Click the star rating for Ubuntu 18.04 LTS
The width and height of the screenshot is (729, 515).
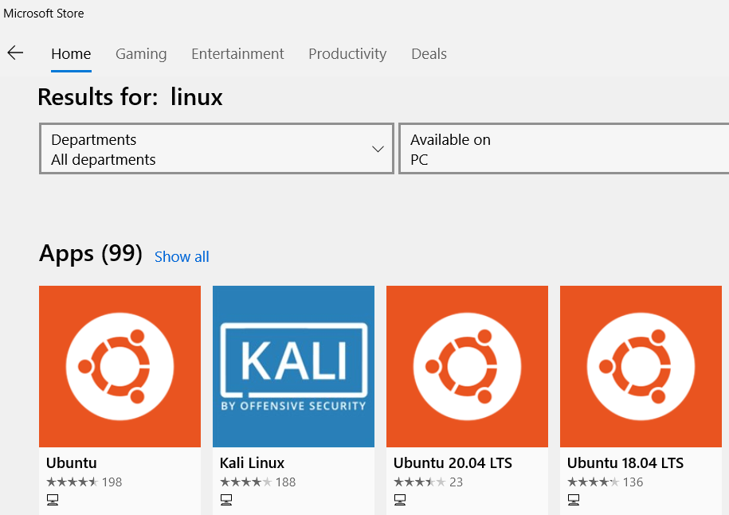click(594, 482)
